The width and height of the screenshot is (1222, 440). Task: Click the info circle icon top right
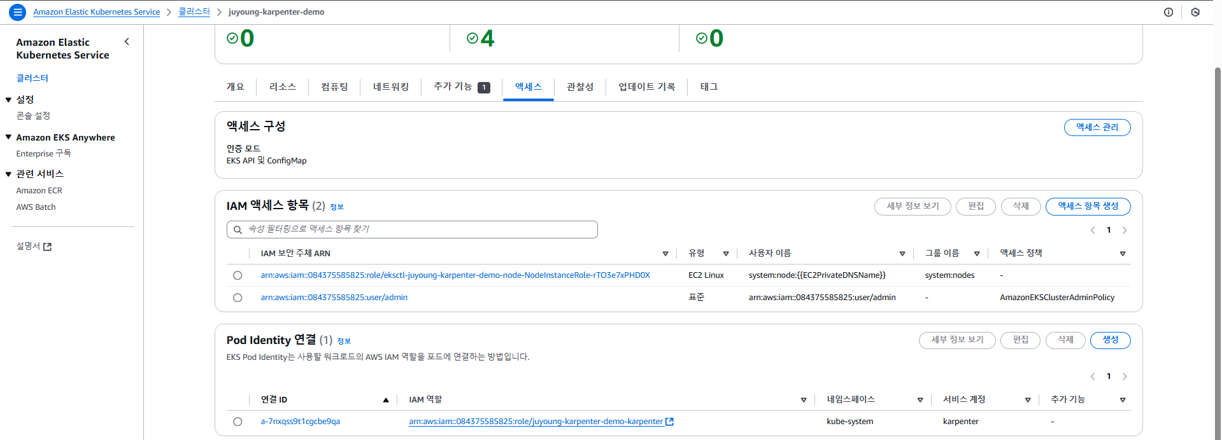(1169, 12)
